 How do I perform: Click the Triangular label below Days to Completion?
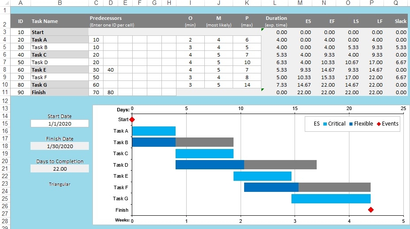[x=60, y=184]
